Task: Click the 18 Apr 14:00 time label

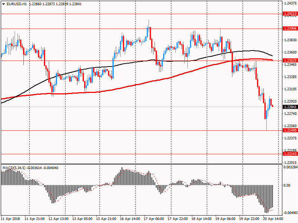Action: [x=202, y=219]
